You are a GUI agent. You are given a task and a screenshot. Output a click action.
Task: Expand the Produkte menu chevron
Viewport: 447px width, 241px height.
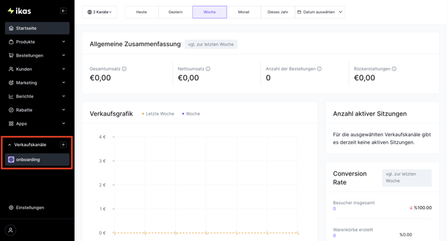pos(63,41)
